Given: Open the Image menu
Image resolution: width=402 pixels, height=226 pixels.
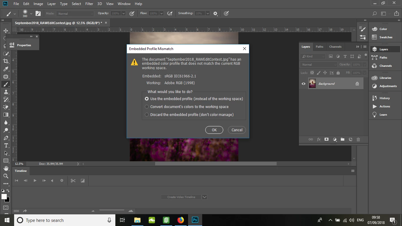Looking at the screenshot, I should (38, 4).
